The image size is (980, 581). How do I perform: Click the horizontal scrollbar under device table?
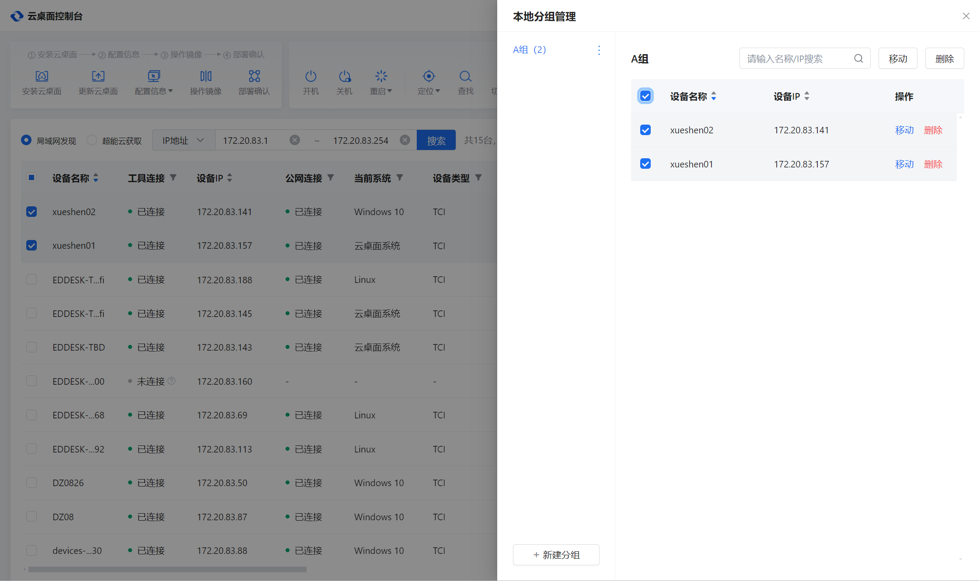(x=167, y=570)
